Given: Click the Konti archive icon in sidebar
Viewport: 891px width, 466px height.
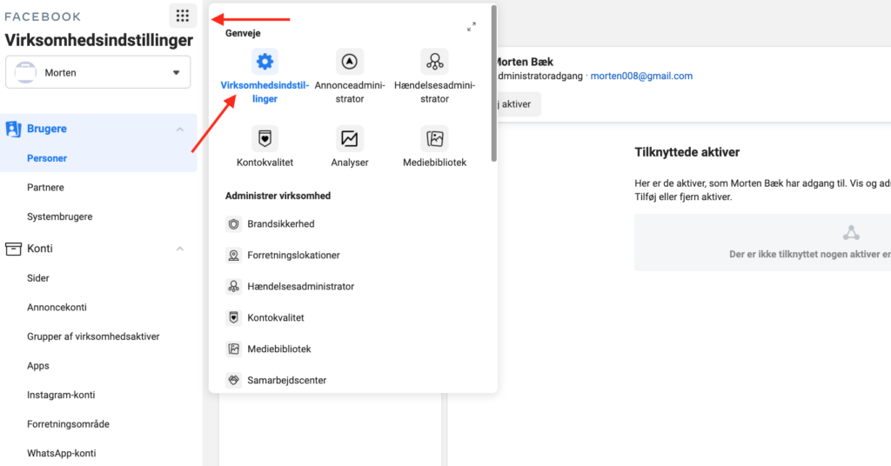Looking at the screenshot, I should pyautogui.click(x=13, y=249).
